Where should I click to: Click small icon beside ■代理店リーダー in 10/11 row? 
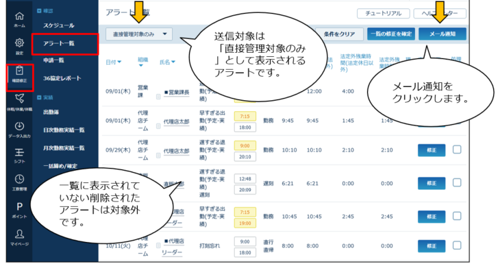(x=158, y=245)
